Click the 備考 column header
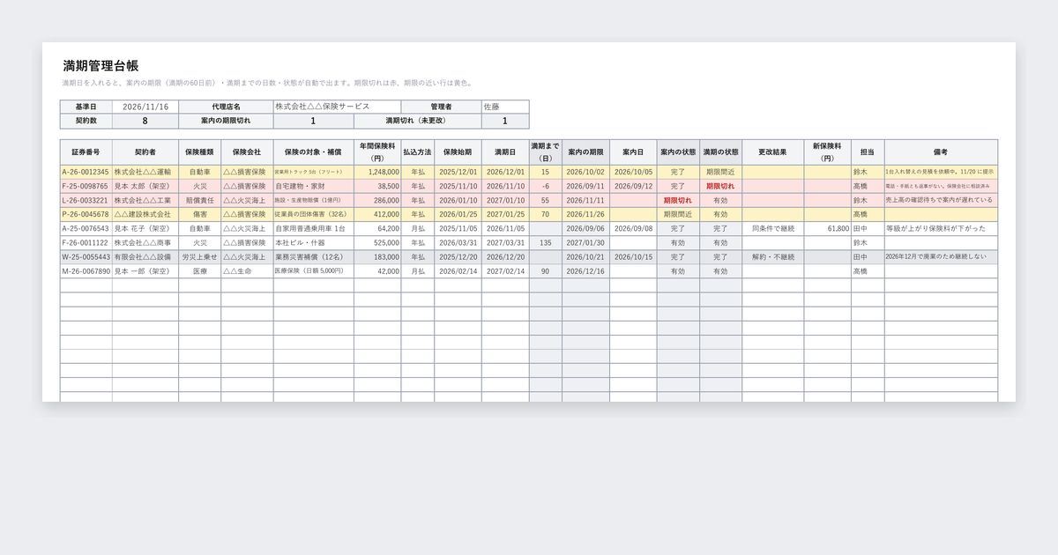 942,152
